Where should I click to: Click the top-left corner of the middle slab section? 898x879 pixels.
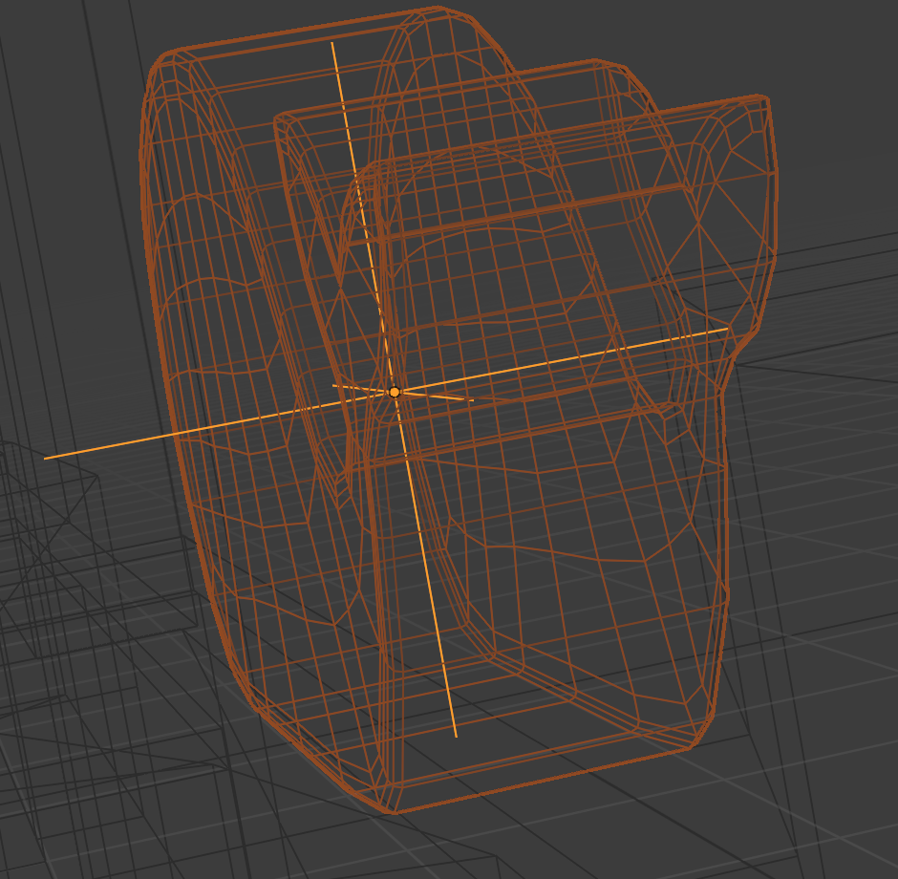click(279, 119)
